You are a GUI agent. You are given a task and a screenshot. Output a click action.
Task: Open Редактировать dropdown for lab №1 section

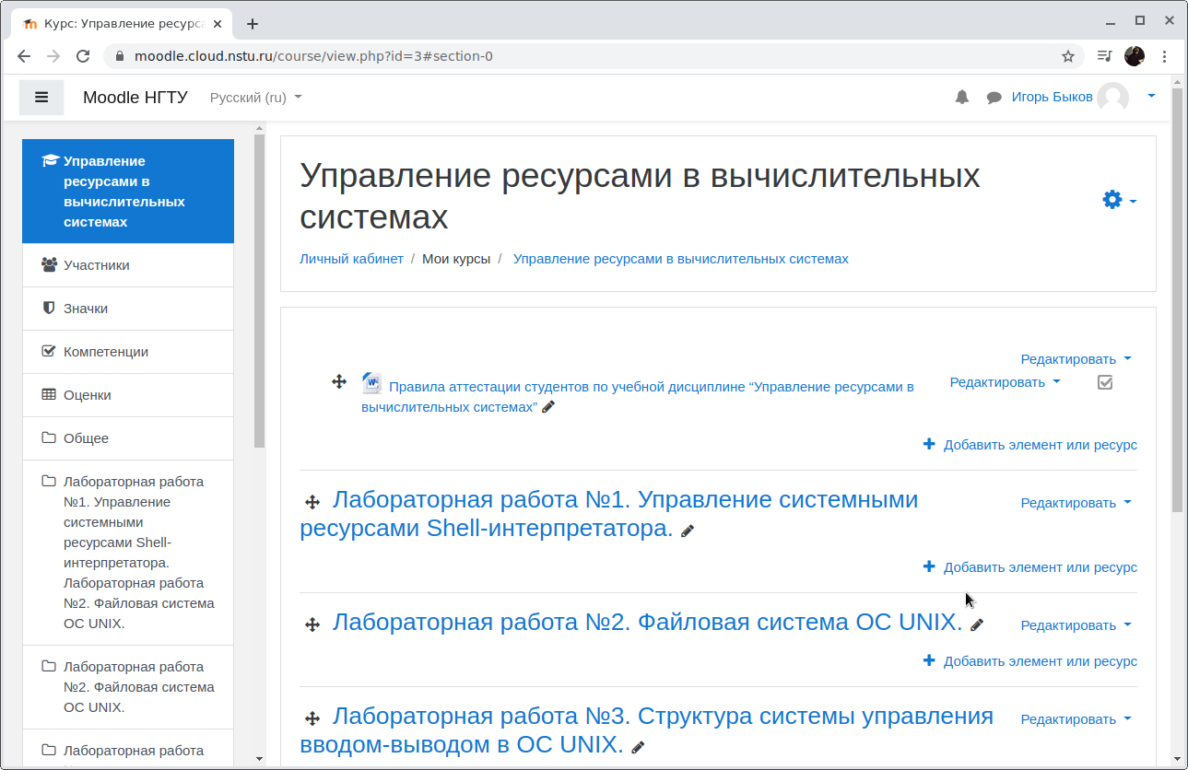[x=1076, y=503]
